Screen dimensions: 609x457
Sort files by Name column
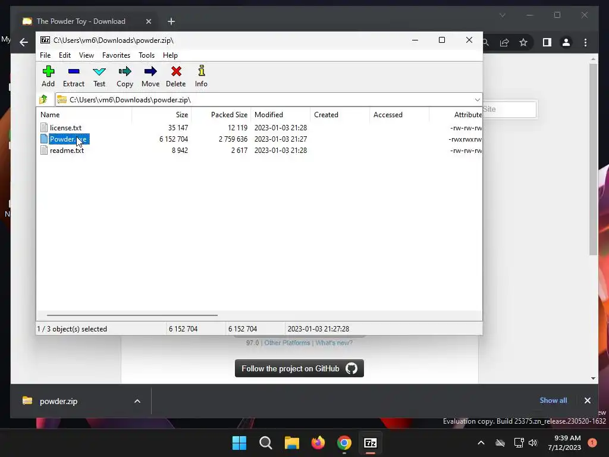84,115
